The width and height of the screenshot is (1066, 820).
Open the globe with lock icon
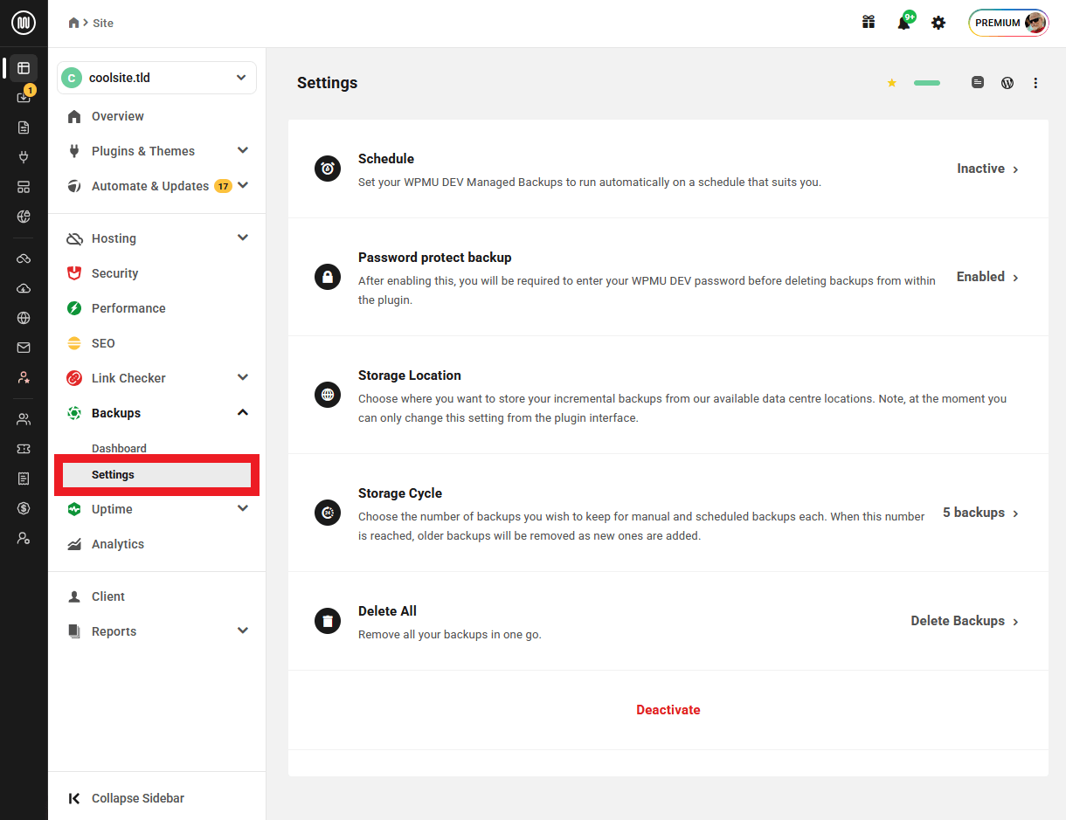click(24, 217)
